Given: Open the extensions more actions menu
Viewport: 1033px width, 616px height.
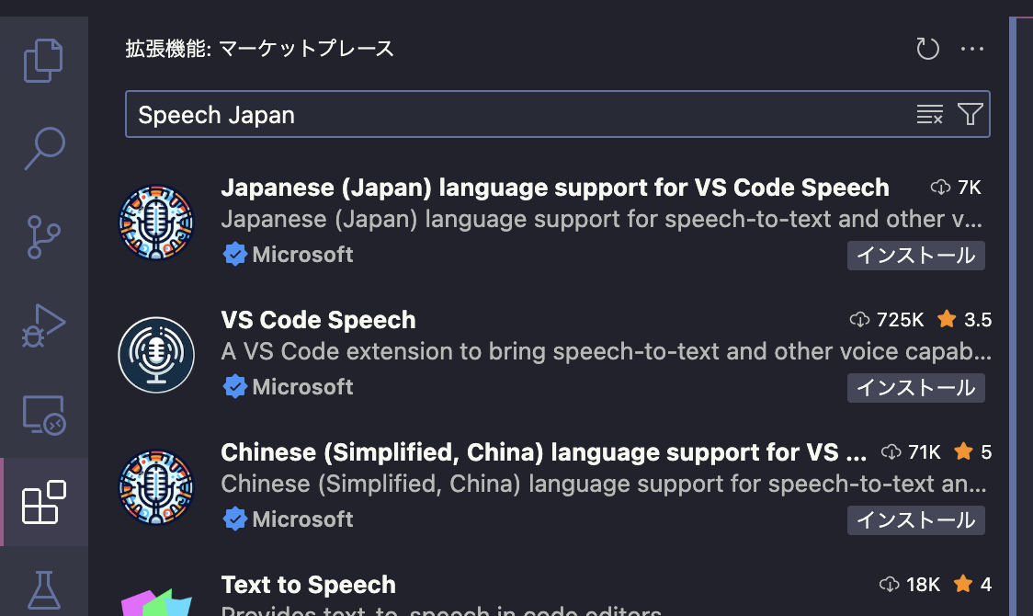Looking at the screenshot, I should [972, 48].
